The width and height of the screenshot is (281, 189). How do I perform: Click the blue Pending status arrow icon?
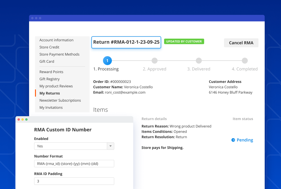click(x=233, y=140)
